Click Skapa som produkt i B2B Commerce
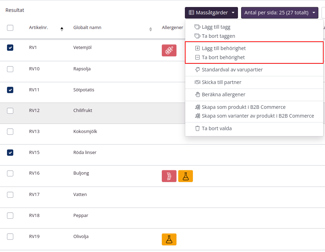 click(x=244, y=107)
